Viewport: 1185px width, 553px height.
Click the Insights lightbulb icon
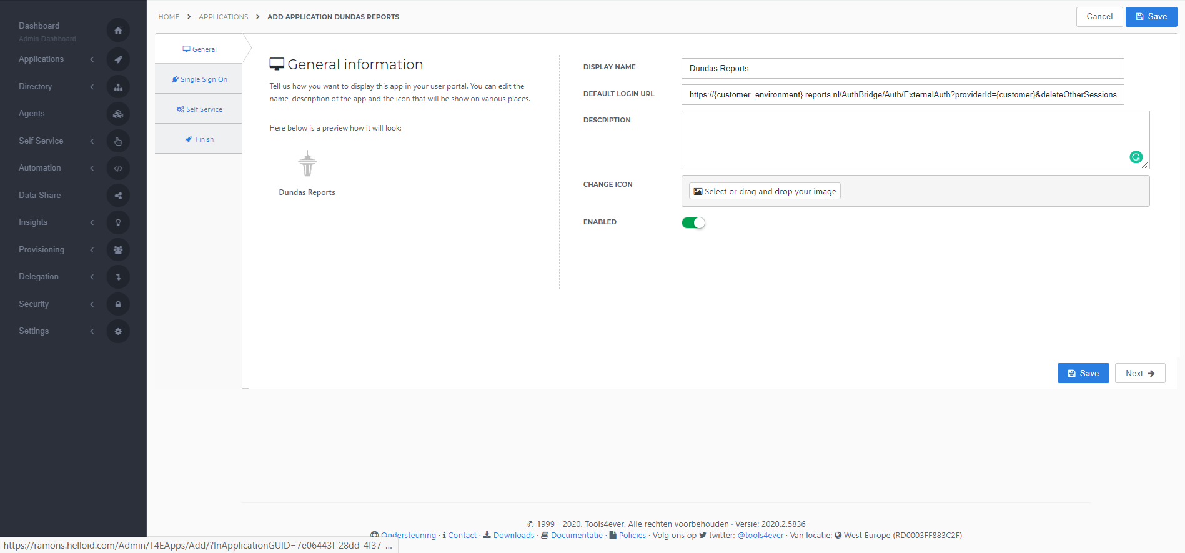(118, 222)
